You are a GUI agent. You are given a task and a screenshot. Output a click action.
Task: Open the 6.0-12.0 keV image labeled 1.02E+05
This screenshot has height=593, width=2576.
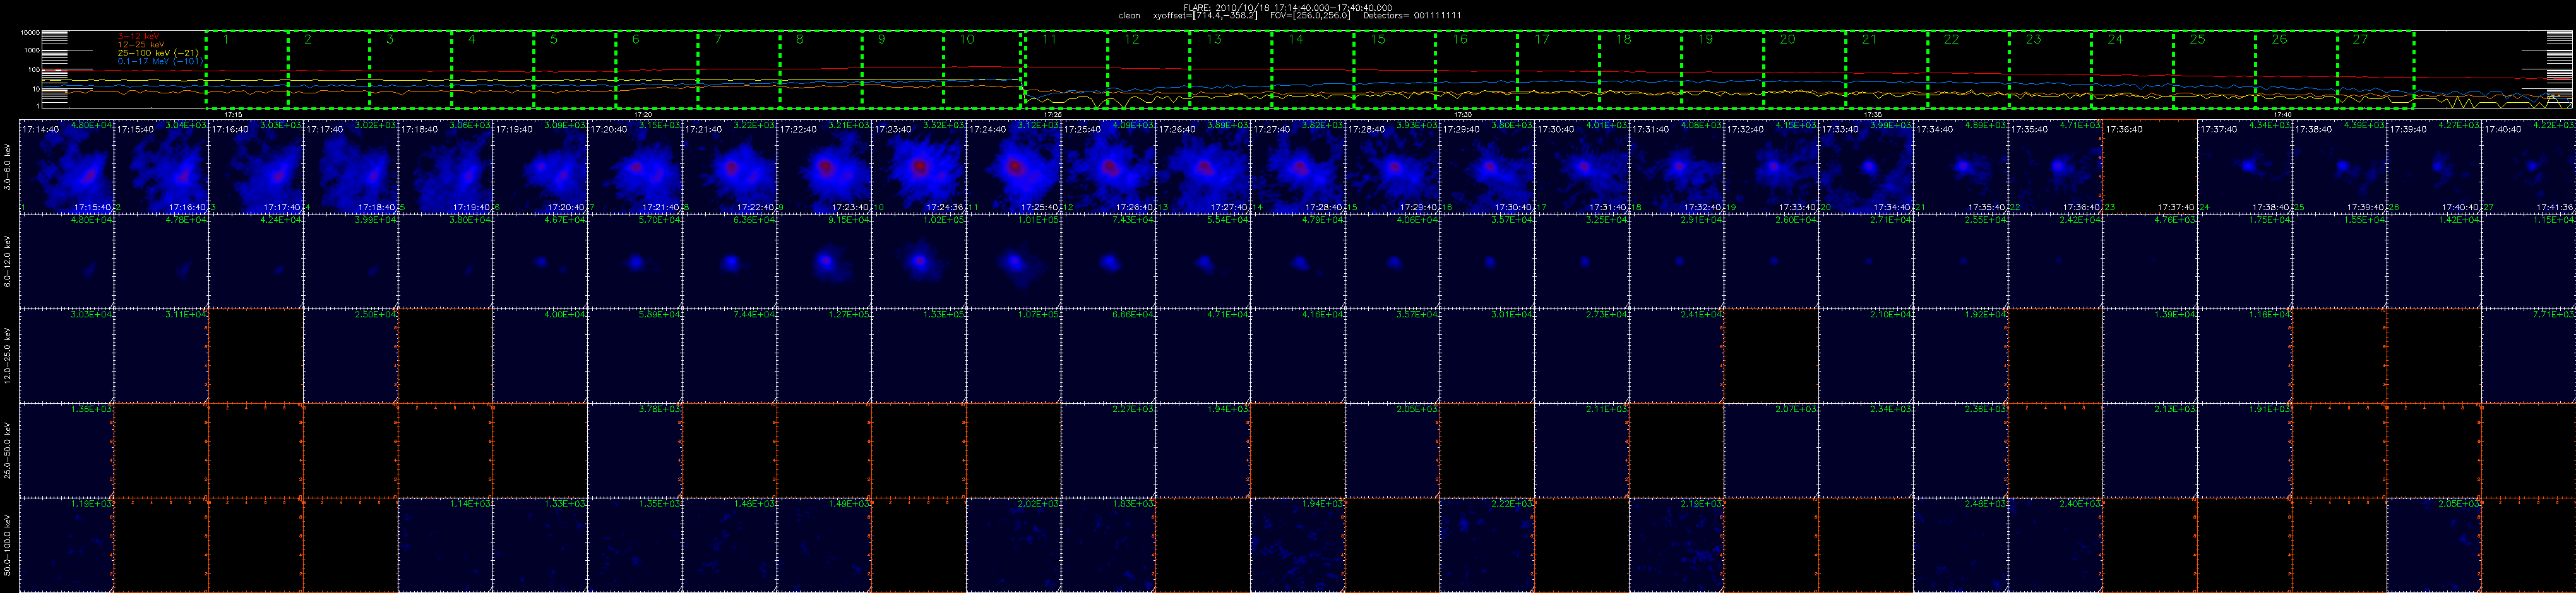click(x=919, y=261)
